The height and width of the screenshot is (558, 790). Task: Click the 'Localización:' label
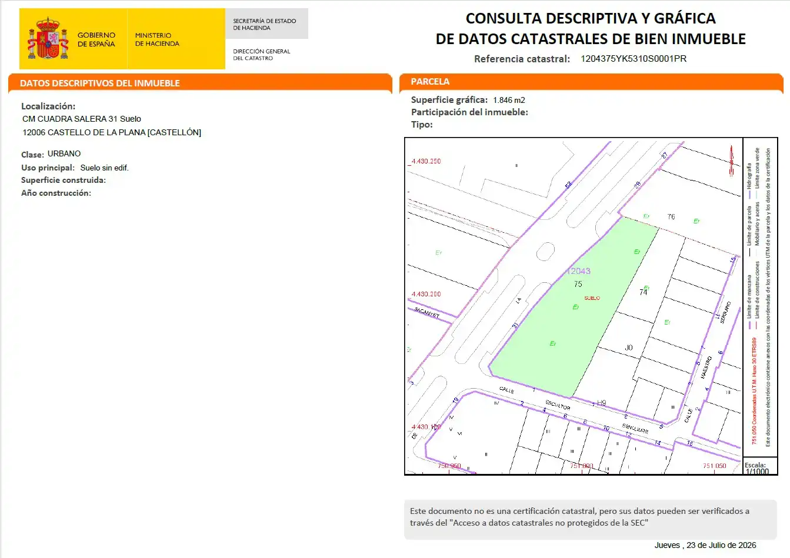coord(48,106)
